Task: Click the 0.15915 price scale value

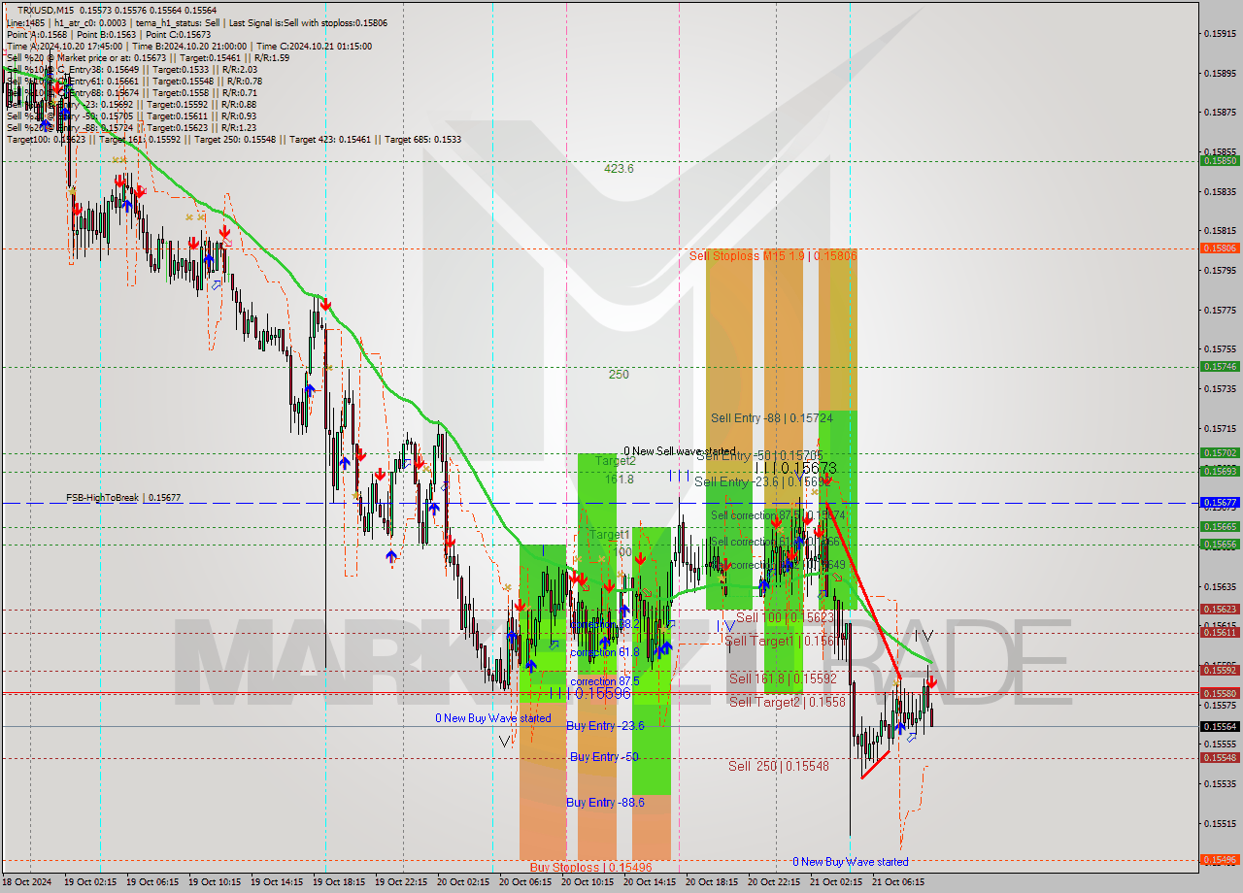Action: 1222,33
